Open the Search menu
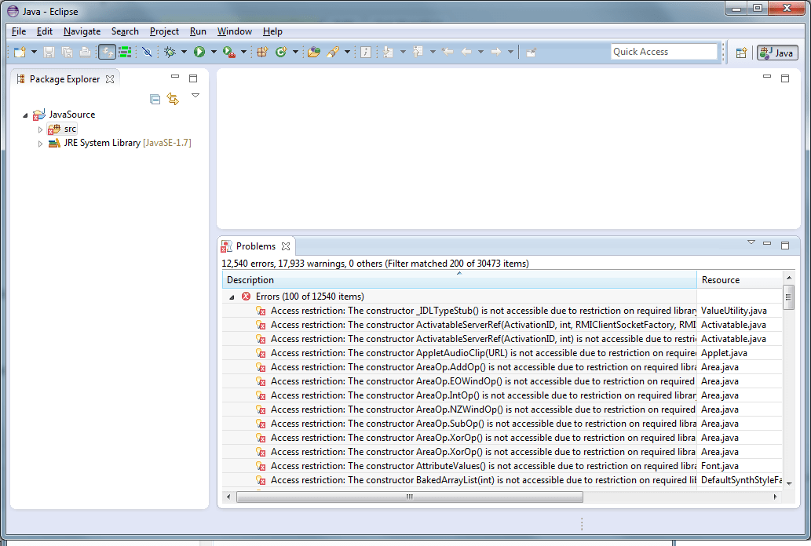811x546 pixels. click(125, 31)
